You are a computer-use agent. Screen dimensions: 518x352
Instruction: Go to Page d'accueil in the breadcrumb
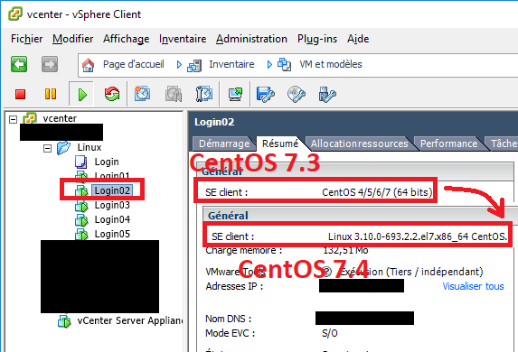(134, 64)
